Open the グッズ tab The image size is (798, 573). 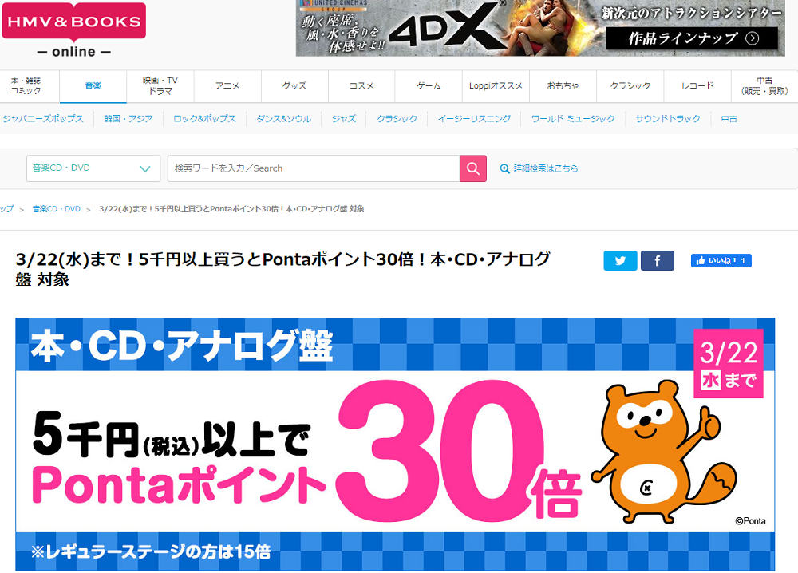(294, 86)
